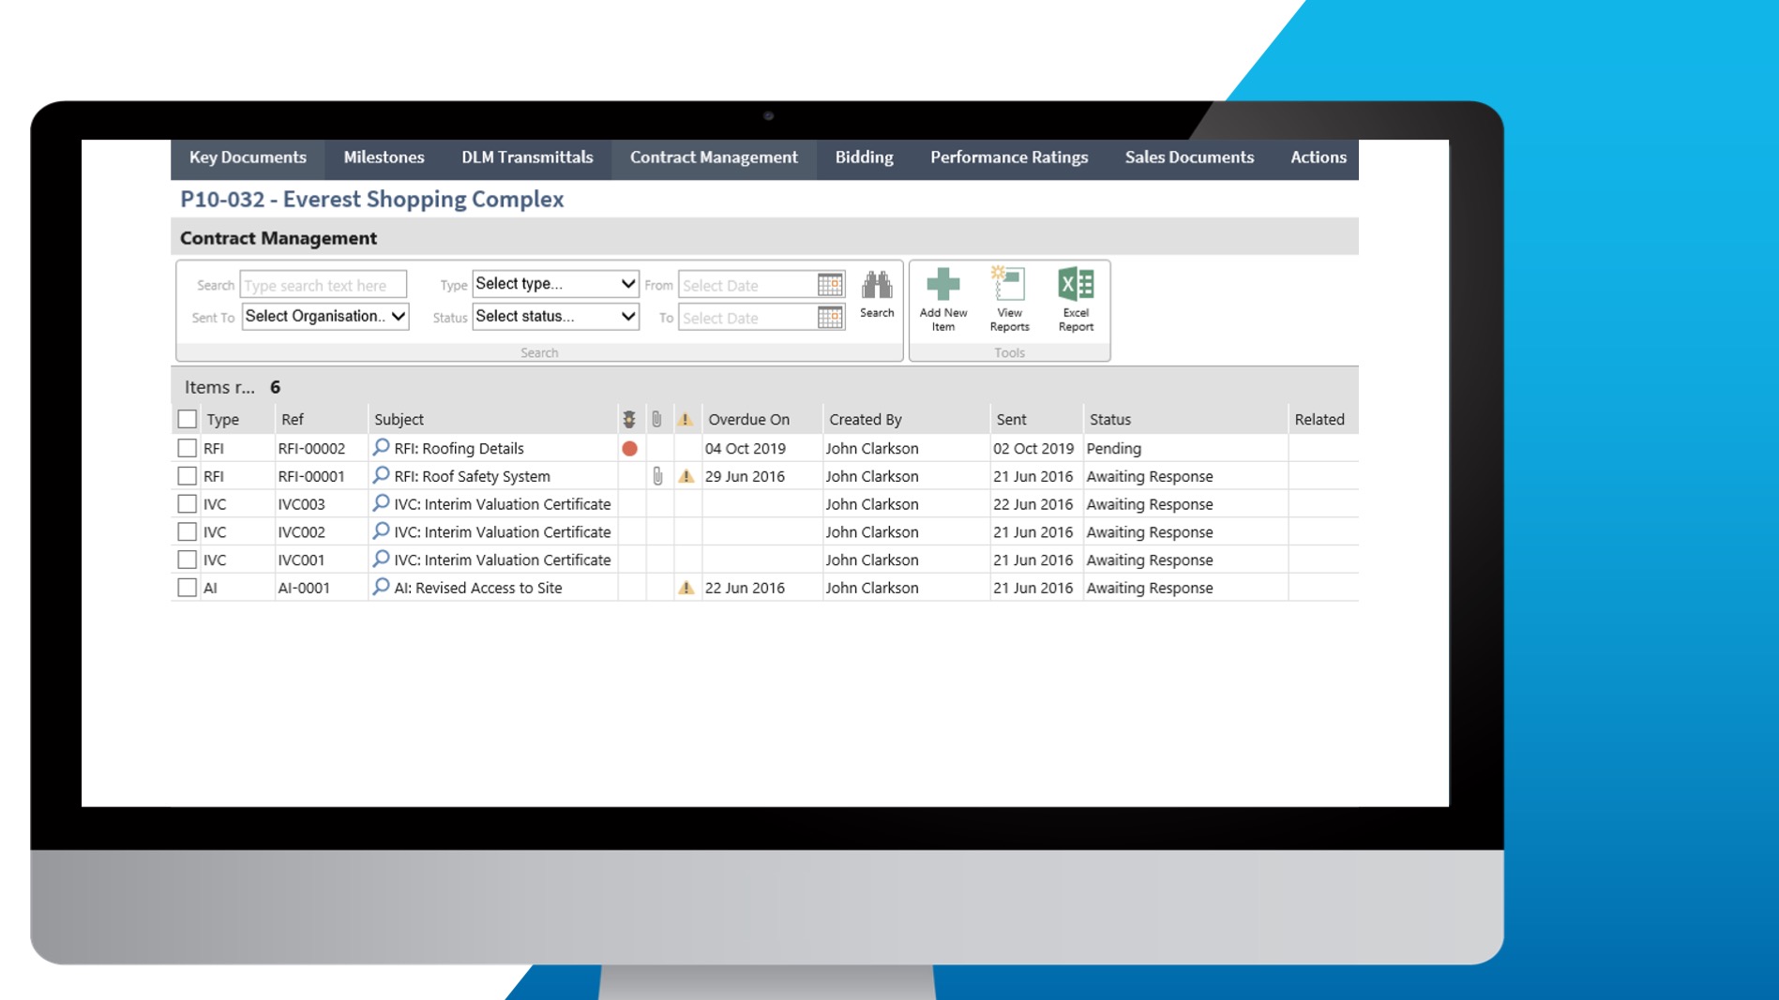Image resolution: width=1779 pixels, height=1000 pixels.
Task: Export via the Excel Report icon
Action: pos(1076,284)
